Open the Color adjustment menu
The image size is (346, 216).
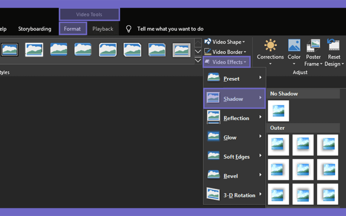(x=294, y=52)
